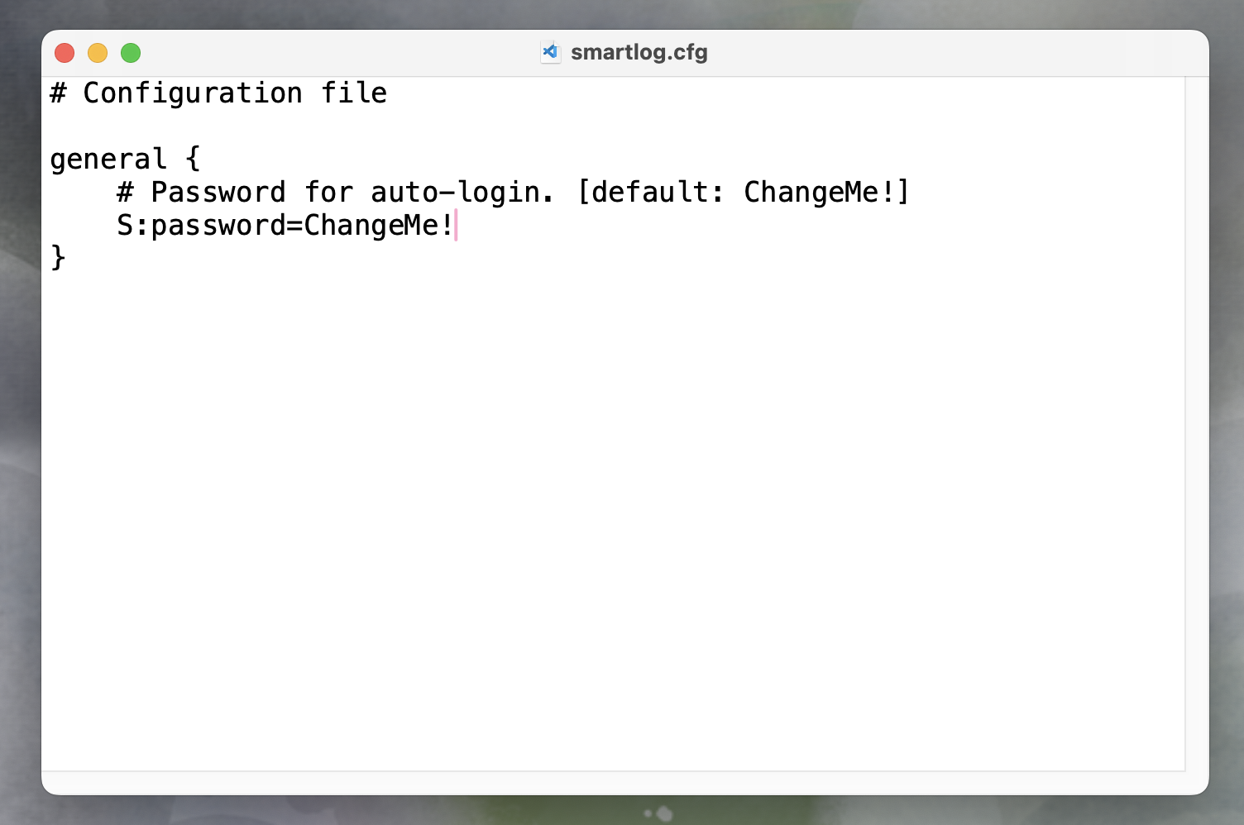Place cursor after S:password=ChangeMe!
The height and width of the screenshot is (825, 1244).
(456, 225)
